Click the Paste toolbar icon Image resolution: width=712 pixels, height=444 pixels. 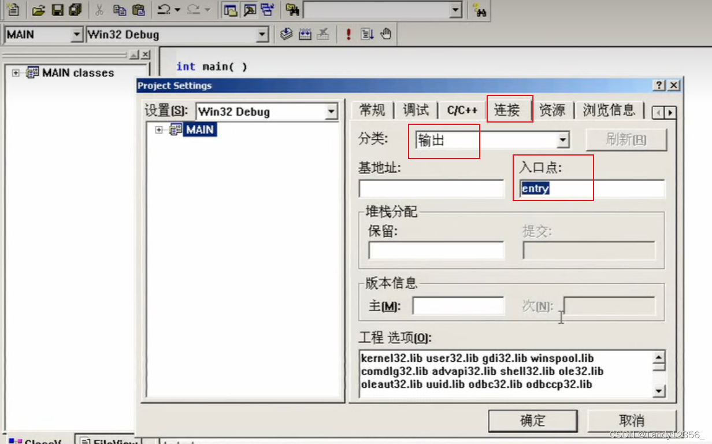pos(139,9)
